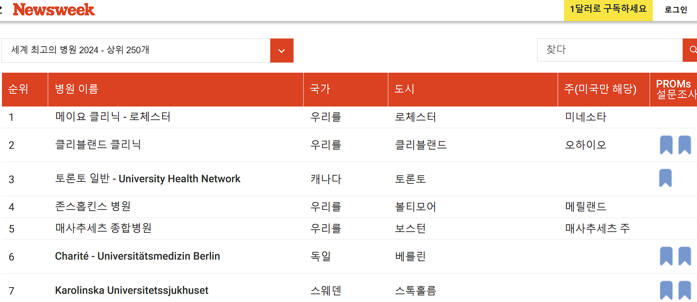Select 우리를 country cell in 존스홉킨스 row
The image size is (697, 302).
(326, 207)
